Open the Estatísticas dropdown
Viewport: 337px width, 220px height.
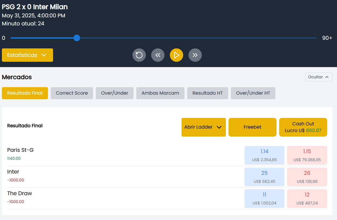[x=27, y=55]
